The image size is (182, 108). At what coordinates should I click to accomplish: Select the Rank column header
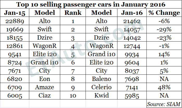pos(73,13)
